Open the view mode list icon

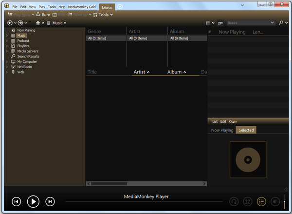[208, 23]
